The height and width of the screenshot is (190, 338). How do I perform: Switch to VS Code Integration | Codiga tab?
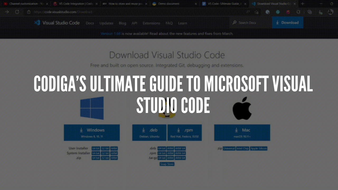[x=75, y=4]
